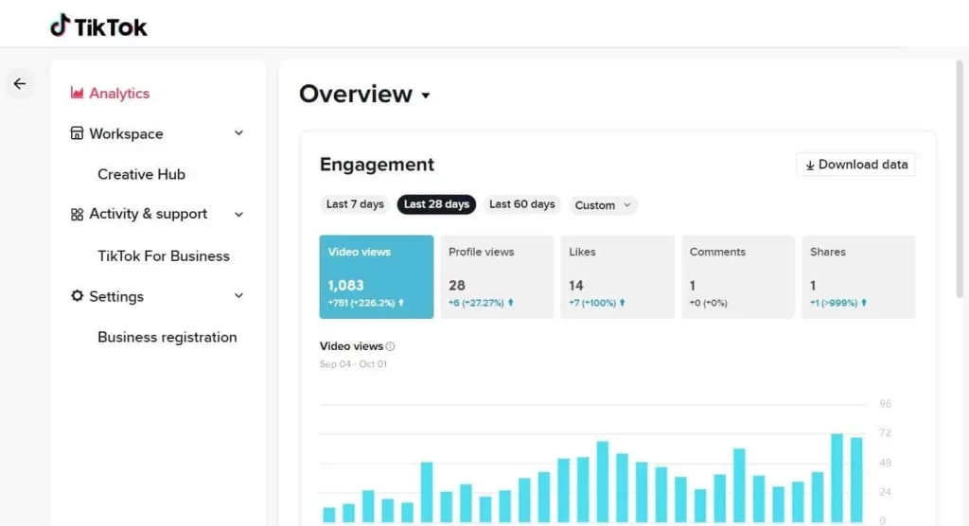Screen dimensions: 969x526
Task: Open the Custom date range dropdown
Action: pos(603,205)
